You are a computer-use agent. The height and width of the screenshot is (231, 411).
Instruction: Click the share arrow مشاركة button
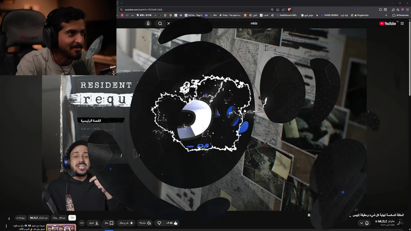point(145,223)
